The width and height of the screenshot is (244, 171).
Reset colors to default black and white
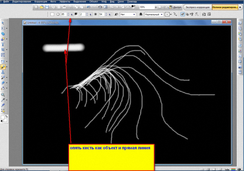click(2, 121)
